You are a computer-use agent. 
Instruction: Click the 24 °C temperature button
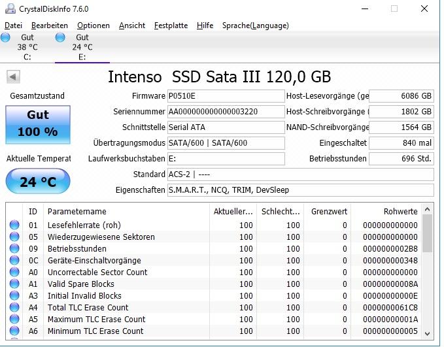(x=38, y=182)
